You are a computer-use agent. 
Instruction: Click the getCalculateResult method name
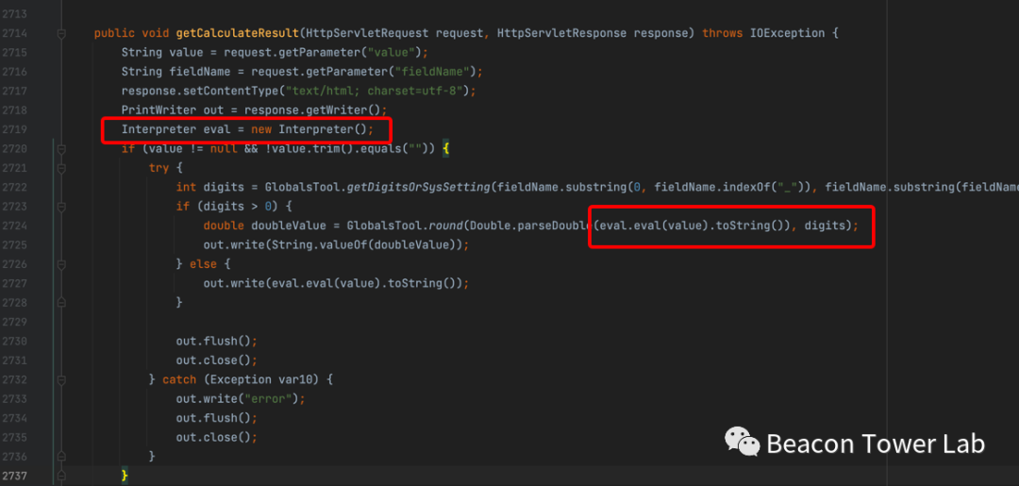238,34
